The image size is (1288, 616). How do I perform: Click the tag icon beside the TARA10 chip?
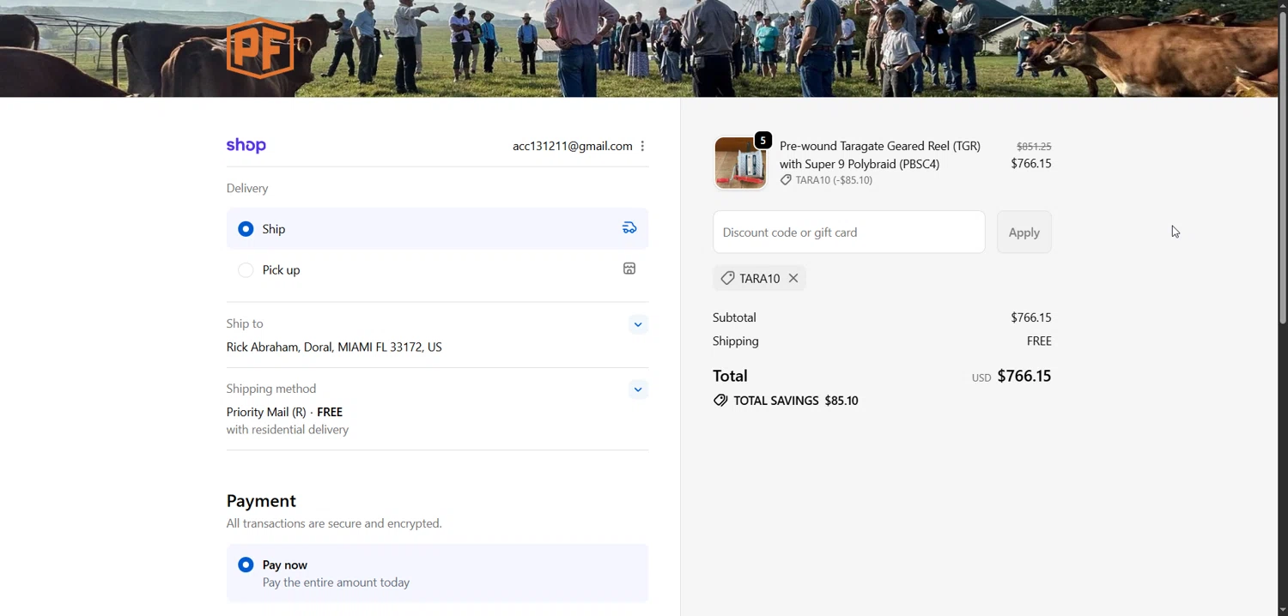[x=727, y=278]
